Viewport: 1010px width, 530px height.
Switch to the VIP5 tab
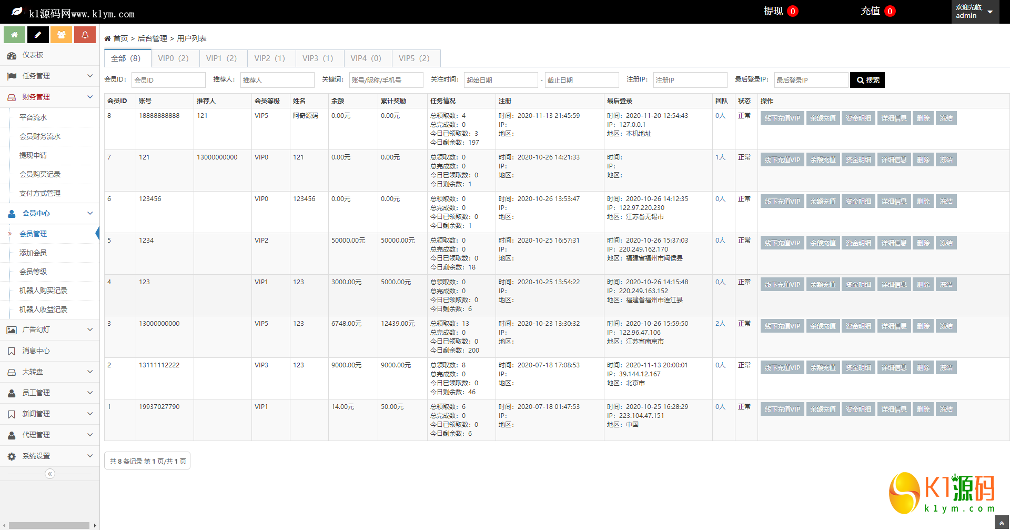pos(416,58)
